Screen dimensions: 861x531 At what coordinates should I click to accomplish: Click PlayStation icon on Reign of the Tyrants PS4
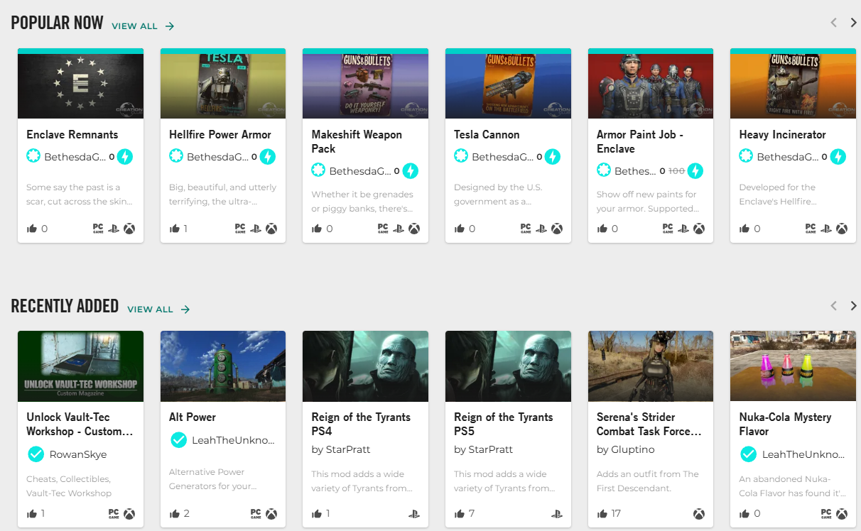tap(414, 514)
